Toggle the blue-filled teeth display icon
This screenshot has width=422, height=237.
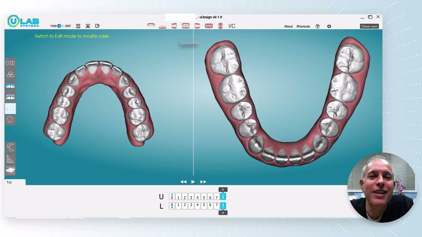[x=10, y=86]
